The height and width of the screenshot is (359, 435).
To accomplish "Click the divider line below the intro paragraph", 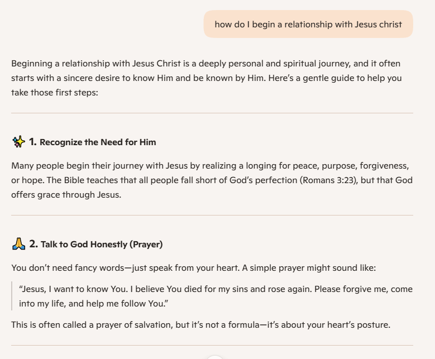I will click(212, 113).
